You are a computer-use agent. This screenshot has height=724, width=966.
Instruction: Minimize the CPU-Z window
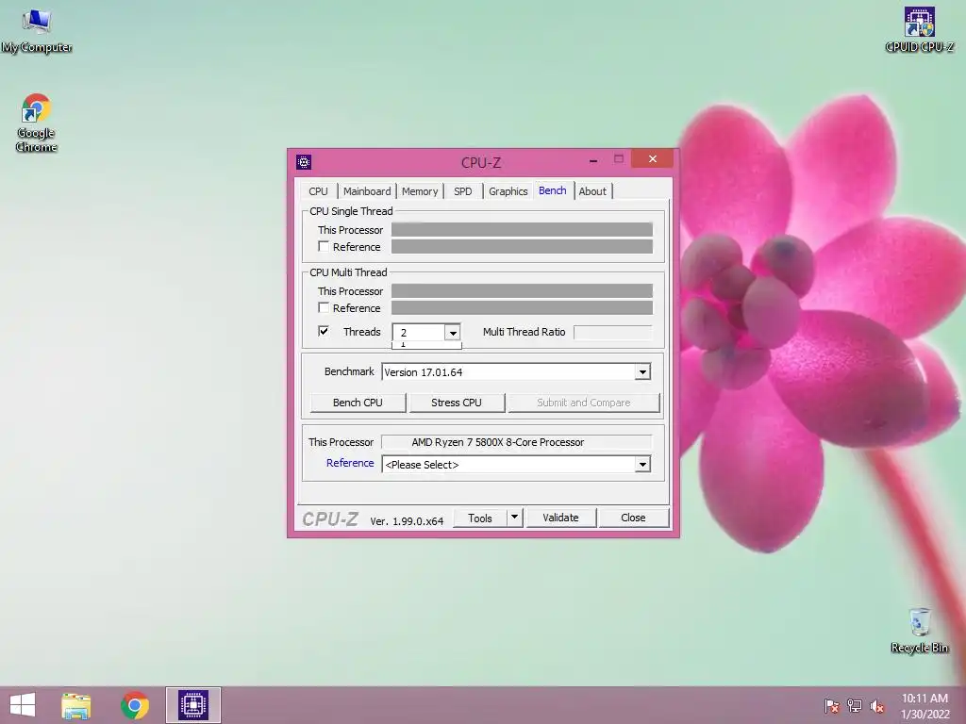[x=593, y=160]
